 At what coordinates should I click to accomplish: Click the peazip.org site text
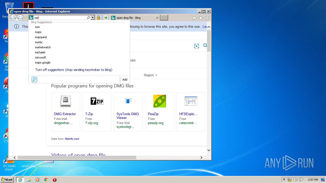coord(156,123)
